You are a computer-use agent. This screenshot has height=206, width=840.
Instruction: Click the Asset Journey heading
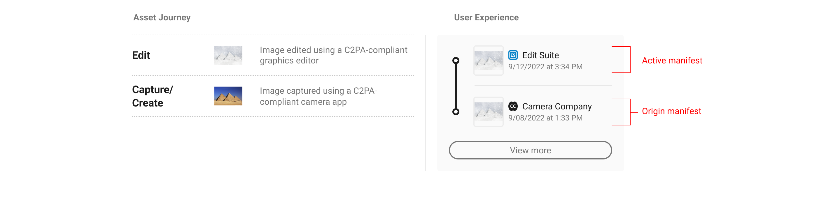coord(162,17)
